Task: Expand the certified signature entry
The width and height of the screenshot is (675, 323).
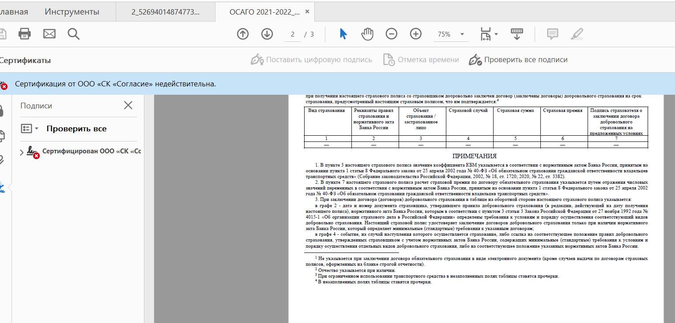Action: coord(22,152)
